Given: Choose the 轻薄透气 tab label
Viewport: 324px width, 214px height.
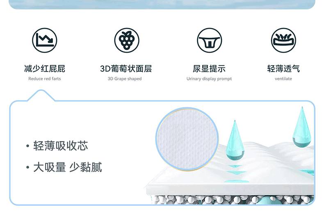Looking at the screenshot, I should click(283, 68).
